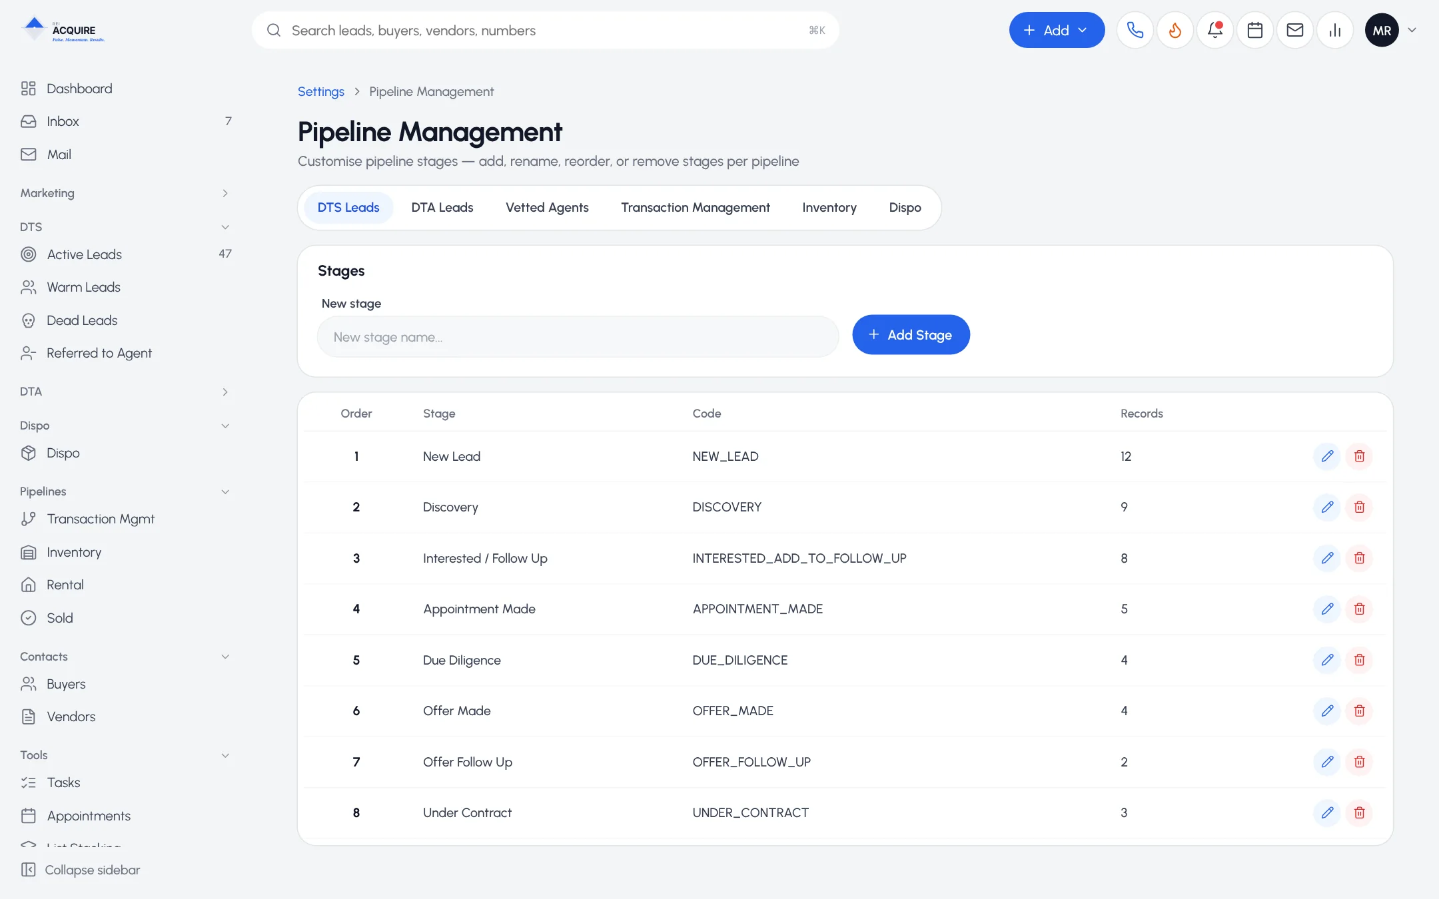Focus the New stage name field
Image resolution: width=1439 pixels, height=899 pixels.
[x=578, y=337]
